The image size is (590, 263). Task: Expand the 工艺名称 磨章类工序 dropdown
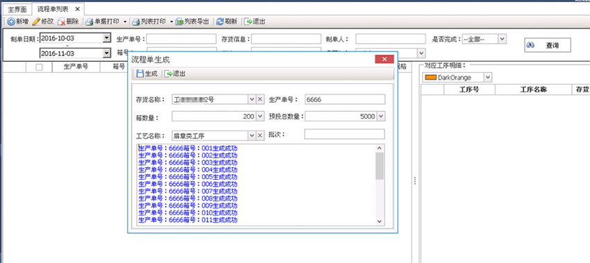pos(252,135)
